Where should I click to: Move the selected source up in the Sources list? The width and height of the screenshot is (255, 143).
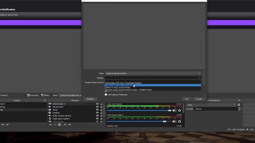pos(65,124)
